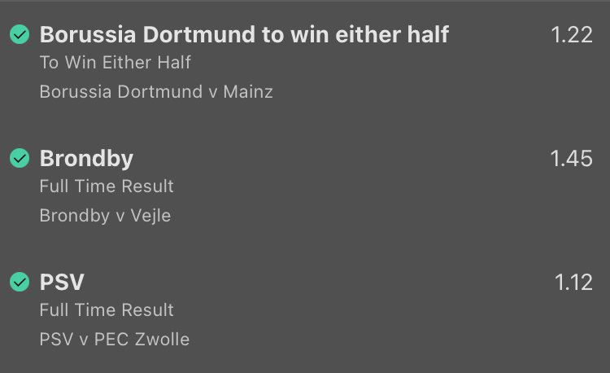Open the PSV v PEC Zwolle fixture
This screenshot has height=373, width=610.
[115, 339]
